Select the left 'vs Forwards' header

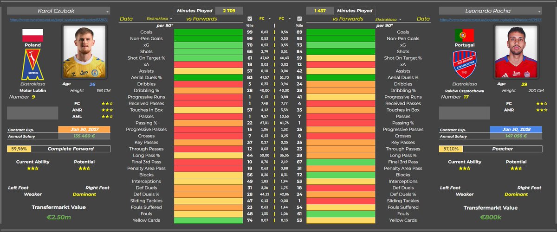pyautogui.click(x=201, y=19)
